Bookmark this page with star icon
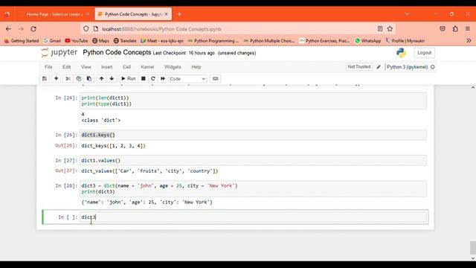The width and height of the screenshot is (476, 268). coord(390,29)
